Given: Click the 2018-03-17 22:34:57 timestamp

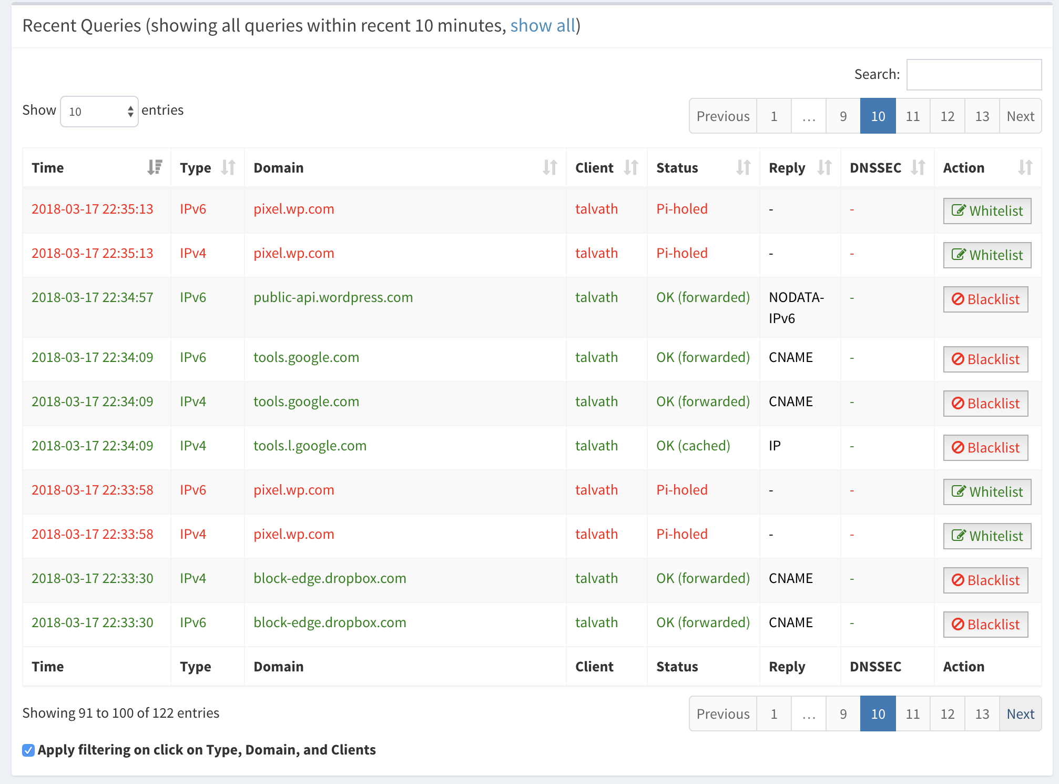Looking at the screenshot, I should point(93,297).
